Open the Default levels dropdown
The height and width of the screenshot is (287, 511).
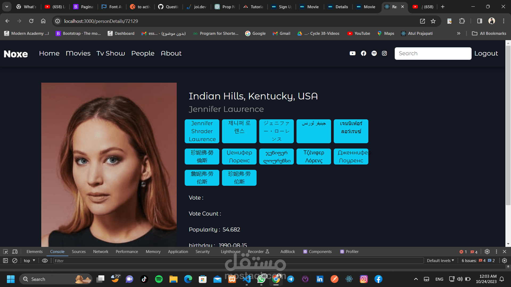pyautogui.click(x=440, y=261)
